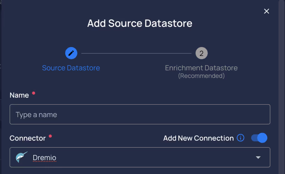Click the progress line between steps
This screenshot has height=174, width=285.
[x=136, y=53]
